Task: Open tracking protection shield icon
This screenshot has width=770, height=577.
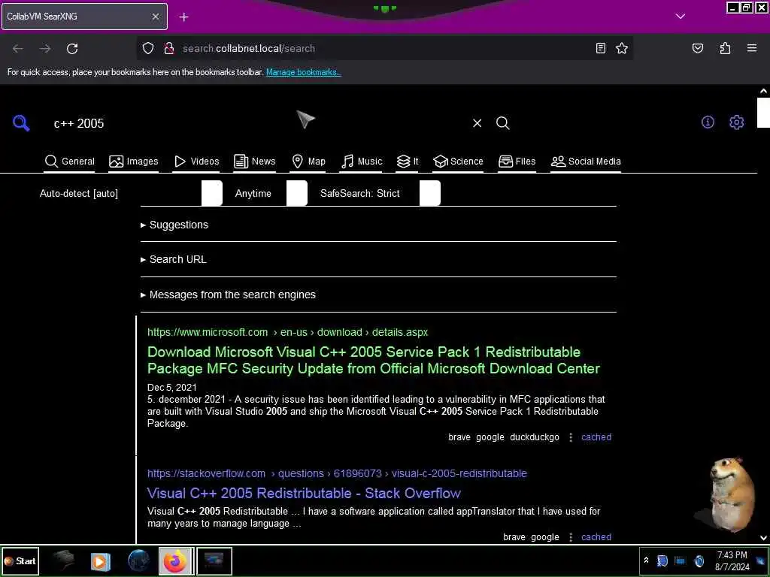Action: 148,48
